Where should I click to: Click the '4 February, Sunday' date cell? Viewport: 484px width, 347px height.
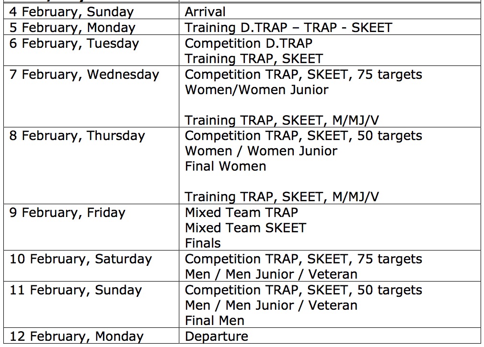pos(91,11)
